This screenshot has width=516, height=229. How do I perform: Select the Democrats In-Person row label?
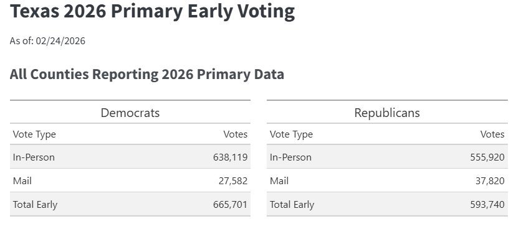[34, 157]
